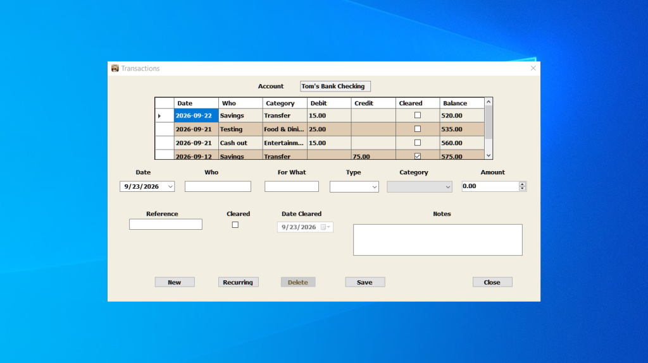This screenshot has height=363, width=648.
Task: Click the row selector arrow for Savings
Action: click(159, 116)
